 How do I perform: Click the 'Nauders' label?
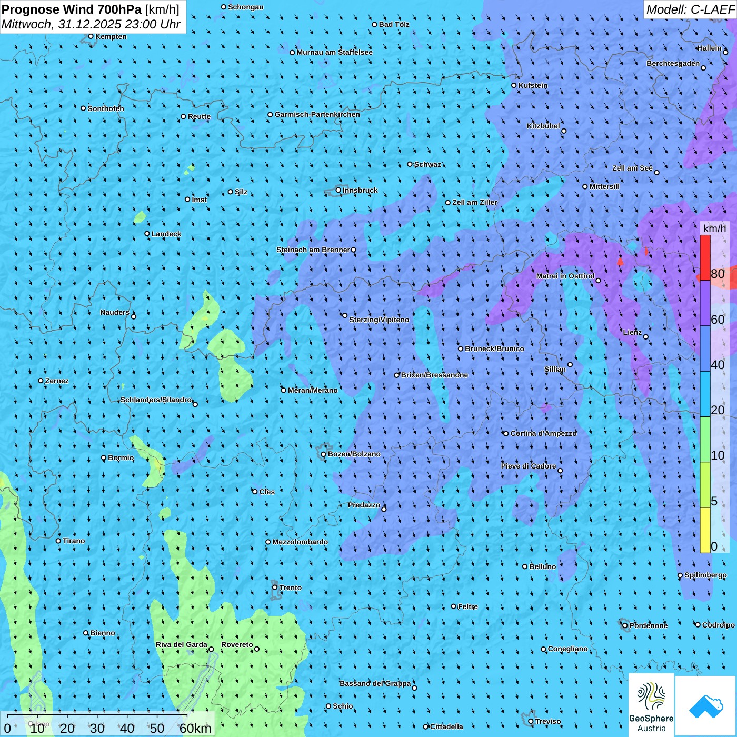115,312
